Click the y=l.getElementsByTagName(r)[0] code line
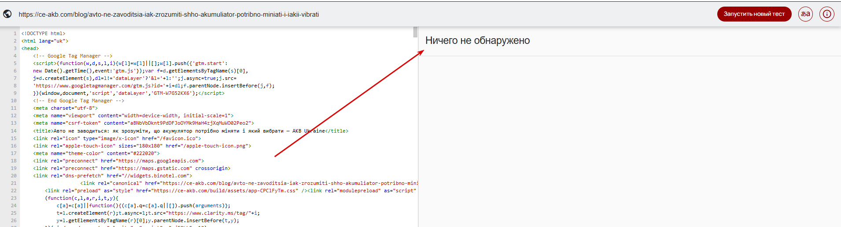Screen dimensions: 841x227 [148, 220]
